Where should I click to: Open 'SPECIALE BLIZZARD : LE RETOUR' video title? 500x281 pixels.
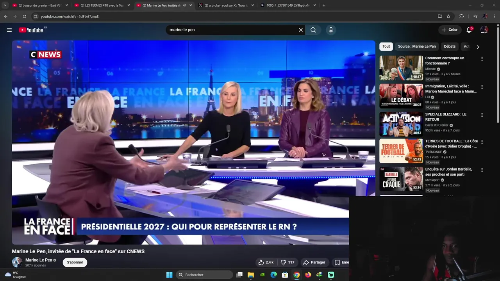coord(446,117)
